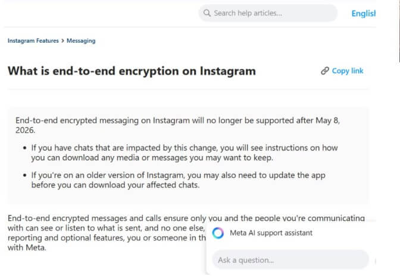This screenshot has width=400, height=276.
Task: Click the breadcrumb chevron after Instagram Features
Action: coord(62,41)
